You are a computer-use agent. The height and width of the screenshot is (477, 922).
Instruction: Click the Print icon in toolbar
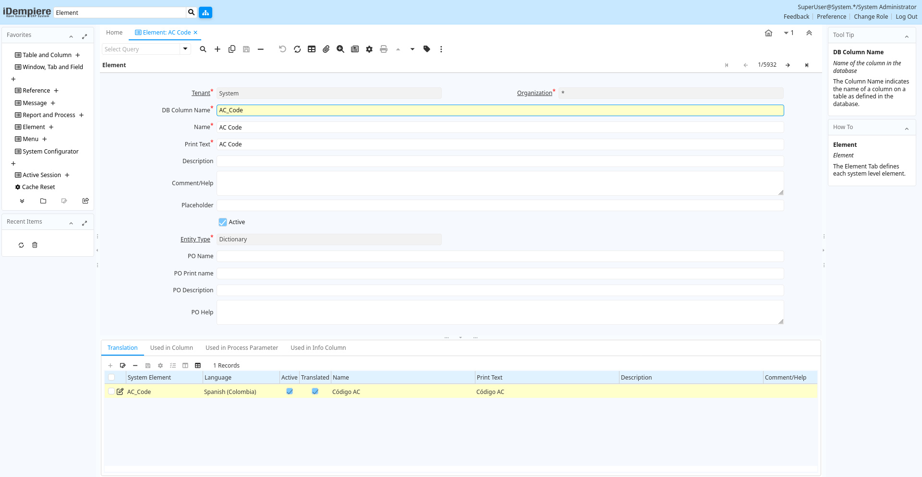[x=384, y=49]
